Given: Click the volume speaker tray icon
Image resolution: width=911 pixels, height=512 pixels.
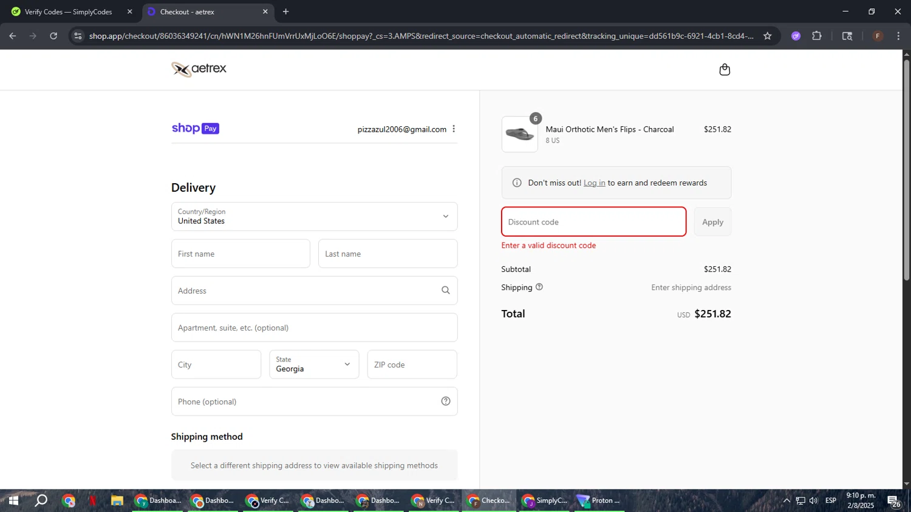Looking at the screenshot, I should [x=814, y=500].
